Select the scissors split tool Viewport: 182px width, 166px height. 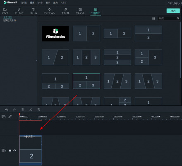click(31, 110)
